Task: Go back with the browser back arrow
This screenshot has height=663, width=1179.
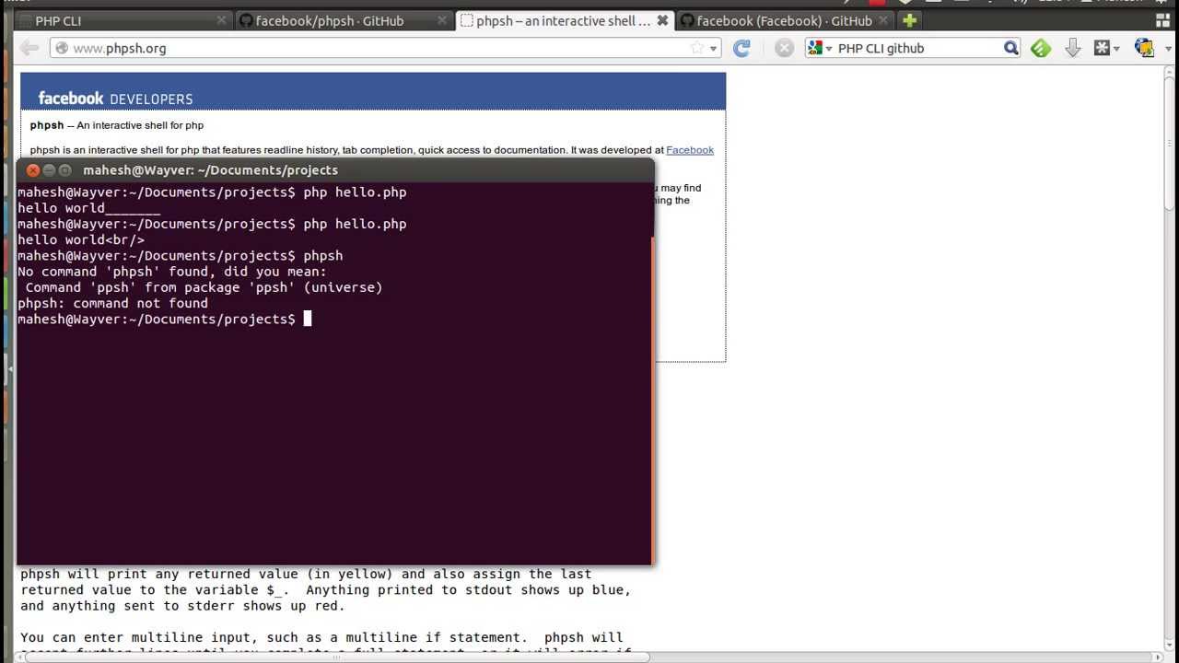Action: pos(29,48)
